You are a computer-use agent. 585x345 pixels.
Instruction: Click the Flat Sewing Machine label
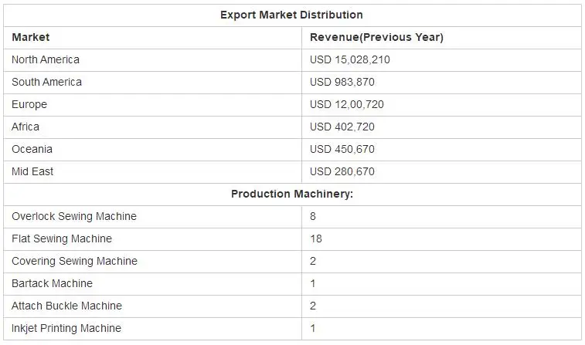coord(62,238)
